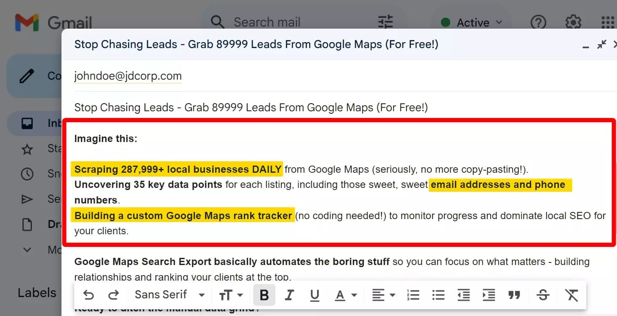This screenshot has width=617, height=316.
Task: Click the Undo arrow in formatting toolbar
Action: click(88, 295)
